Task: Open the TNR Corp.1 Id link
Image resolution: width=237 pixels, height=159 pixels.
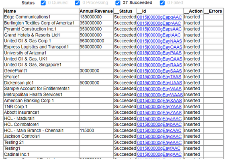Action: click(x=159, y=107)
